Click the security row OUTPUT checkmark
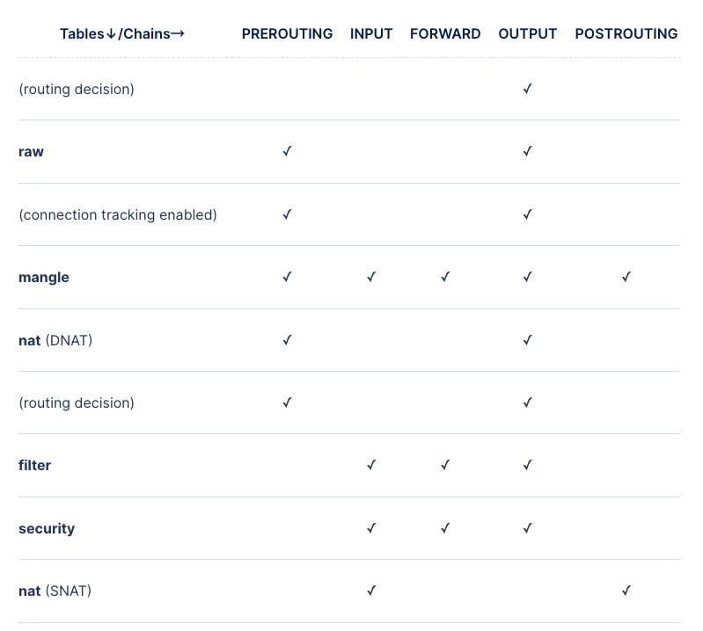The height and width of the screenshot is (631, 703). 527,528
